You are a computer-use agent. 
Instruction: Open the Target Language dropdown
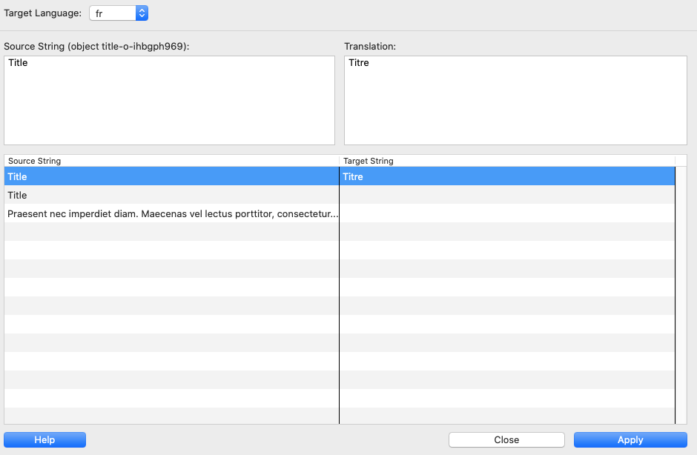[118, 13]
